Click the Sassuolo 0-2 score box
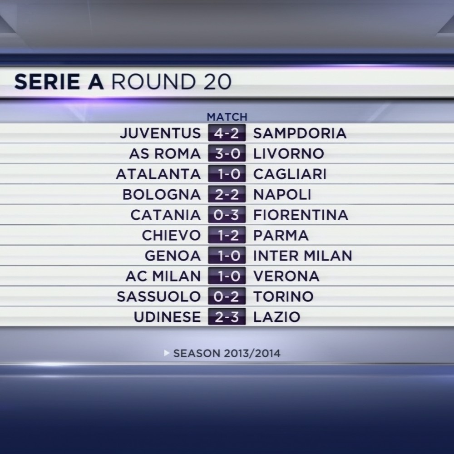 [x=227, y=296]
